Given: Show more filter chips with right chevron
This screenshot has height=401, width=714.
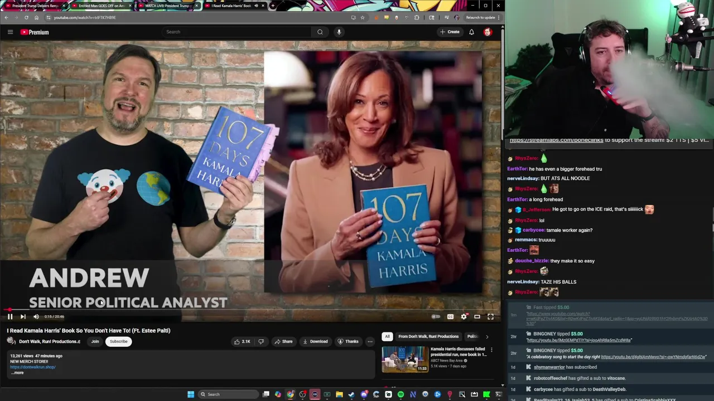Looking at the screenshot, I should 487,336.
